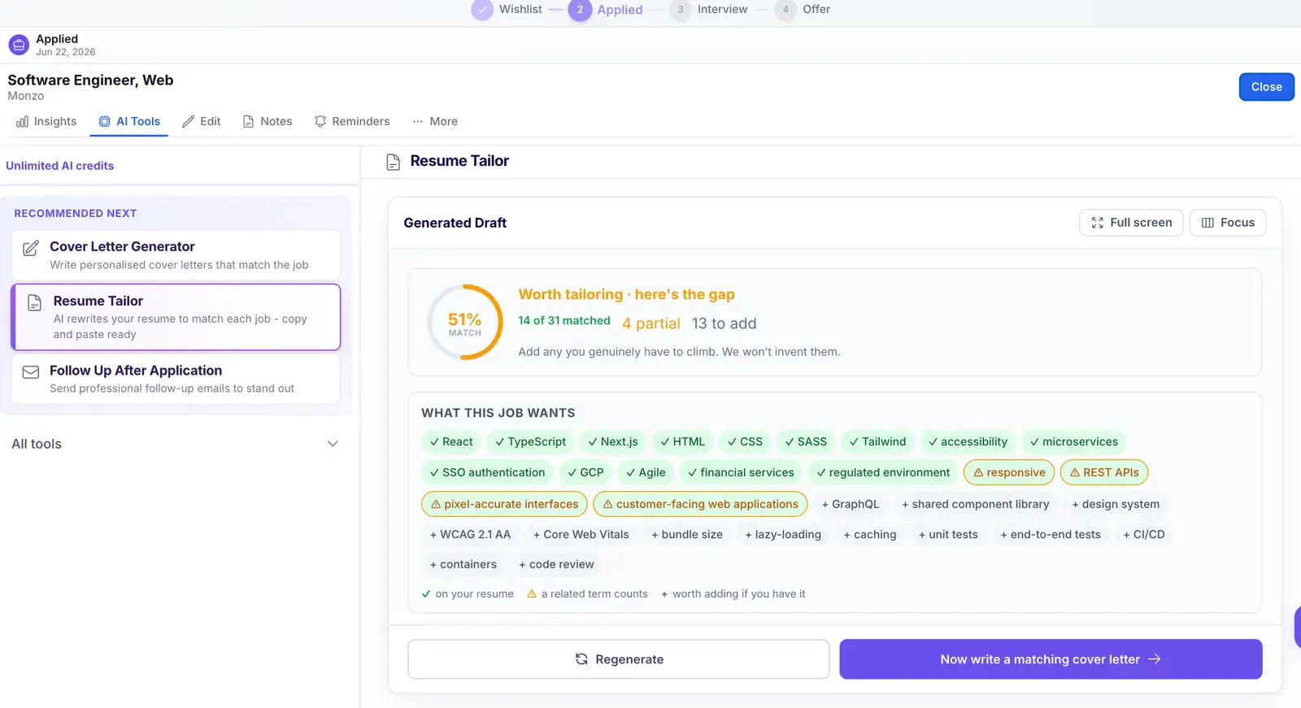The height and width of the screenshot is (708, 1301).
Task: Add the GraphQL keyword chip
Action: click(x=851, y=504)
